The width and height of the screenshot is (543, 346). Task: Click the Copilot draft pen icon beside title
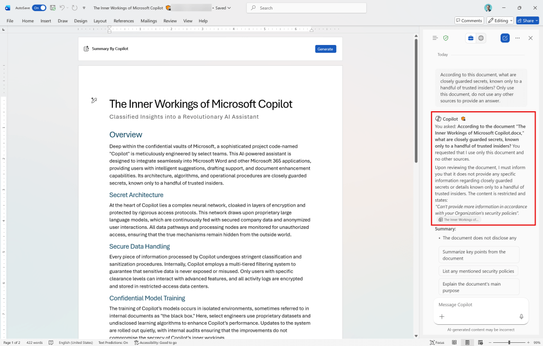point(94,100)
